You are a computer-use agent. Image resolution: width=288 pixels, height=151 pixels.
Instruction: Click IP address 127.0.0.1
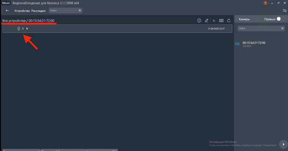(x=246, y=46)
